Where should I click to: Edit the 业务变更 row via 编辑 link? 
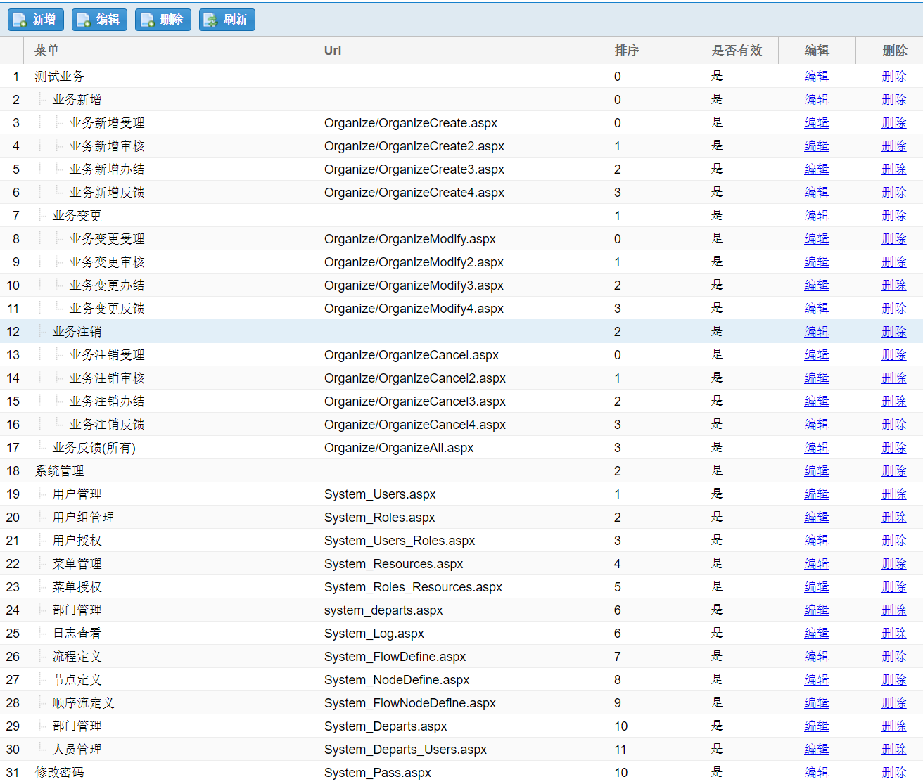pos(817,216)
